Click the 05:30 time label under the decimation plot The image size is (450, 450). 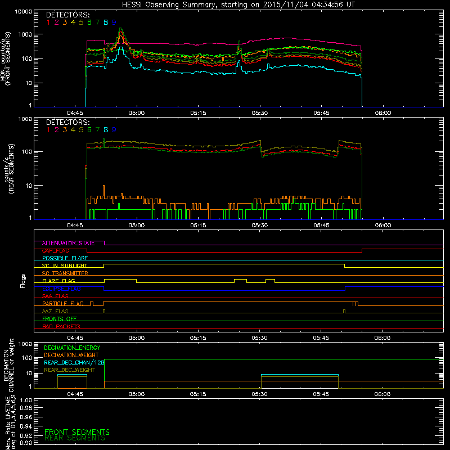tap(260, 394)
